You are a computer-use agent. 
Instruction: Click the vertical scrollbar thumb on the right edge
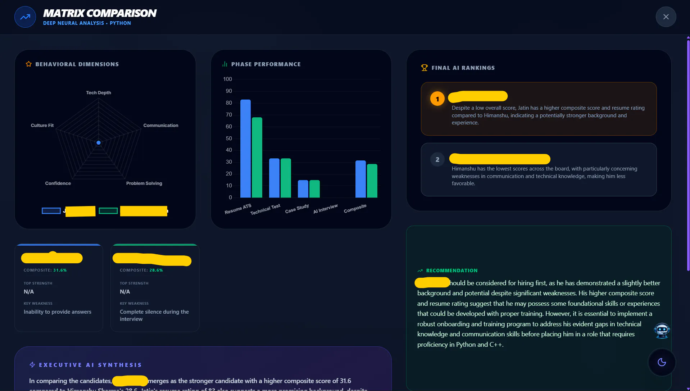coord(688,155)
